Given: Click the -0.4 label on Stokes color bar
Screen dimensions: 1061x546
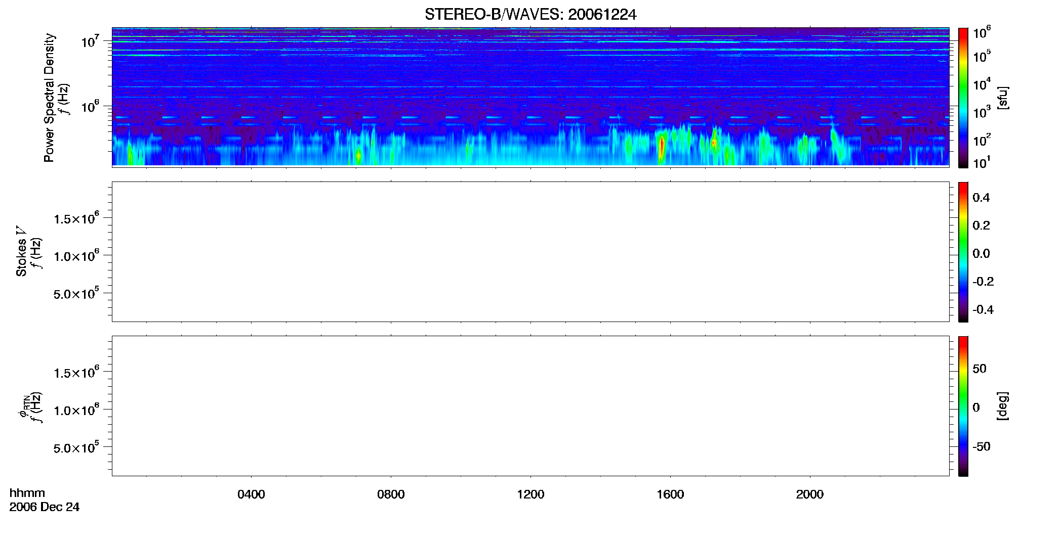Looking at the screenshot, I should pos(983,309).
